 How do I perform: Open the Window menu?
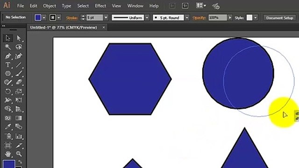pyautogui.click(x=135, y=6)
